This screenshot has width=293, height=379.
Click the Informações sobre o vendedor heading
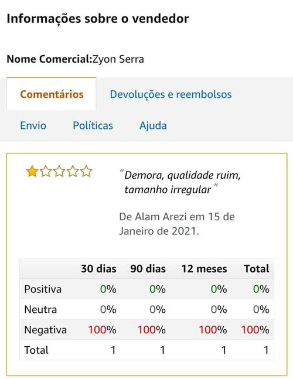point(98,19)
